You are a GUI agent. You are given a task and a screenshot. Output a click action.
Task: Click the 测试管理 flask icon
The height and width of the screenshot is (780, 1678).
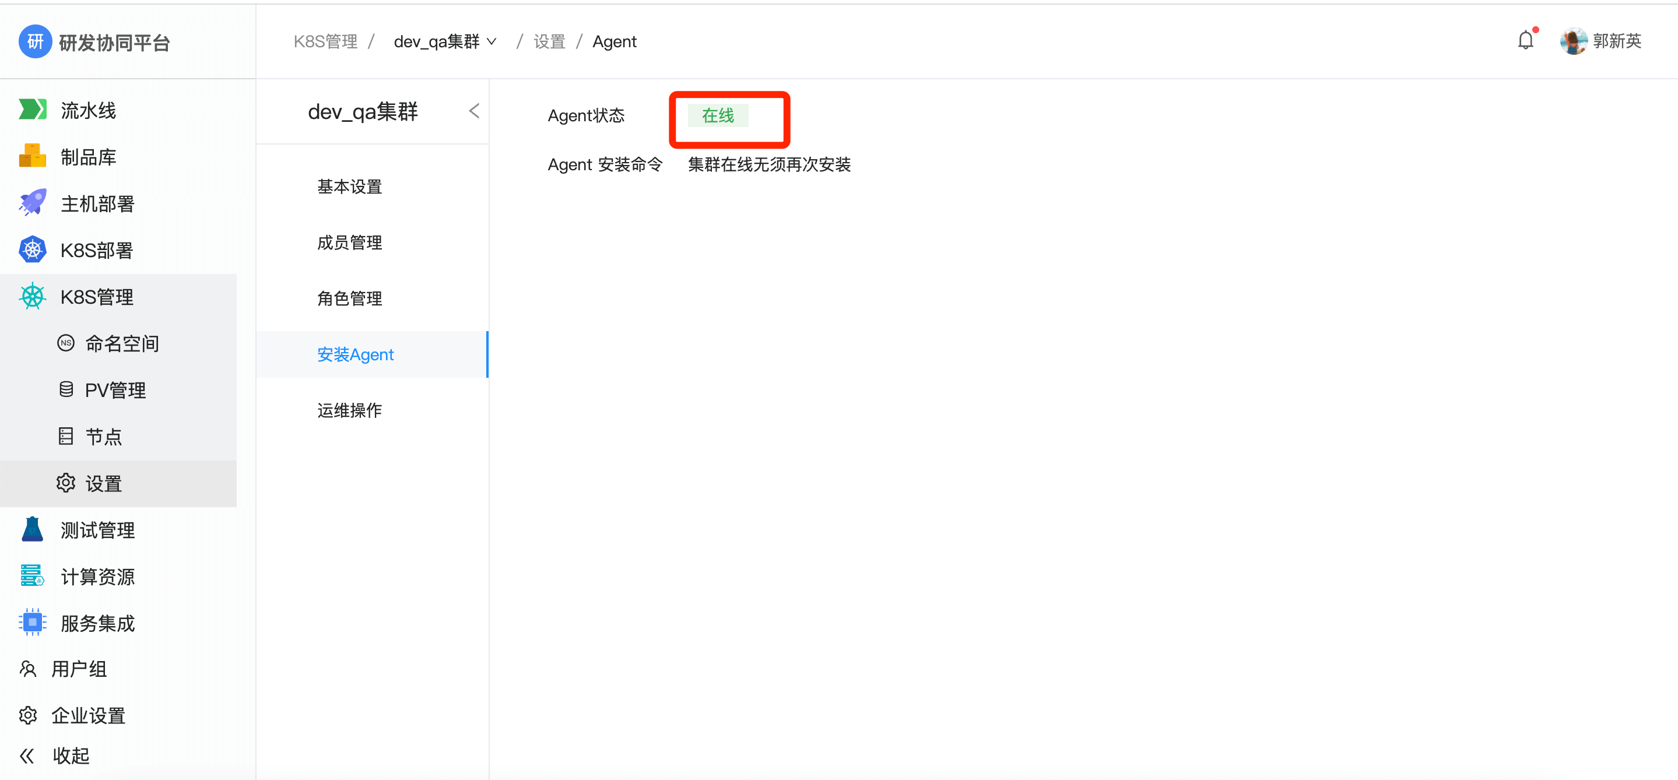33,529
